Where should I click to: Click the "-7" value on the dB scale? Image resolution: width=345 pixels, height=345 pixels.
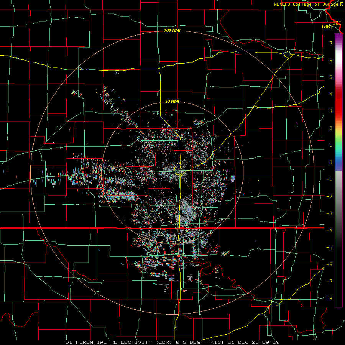coord(329,281)
